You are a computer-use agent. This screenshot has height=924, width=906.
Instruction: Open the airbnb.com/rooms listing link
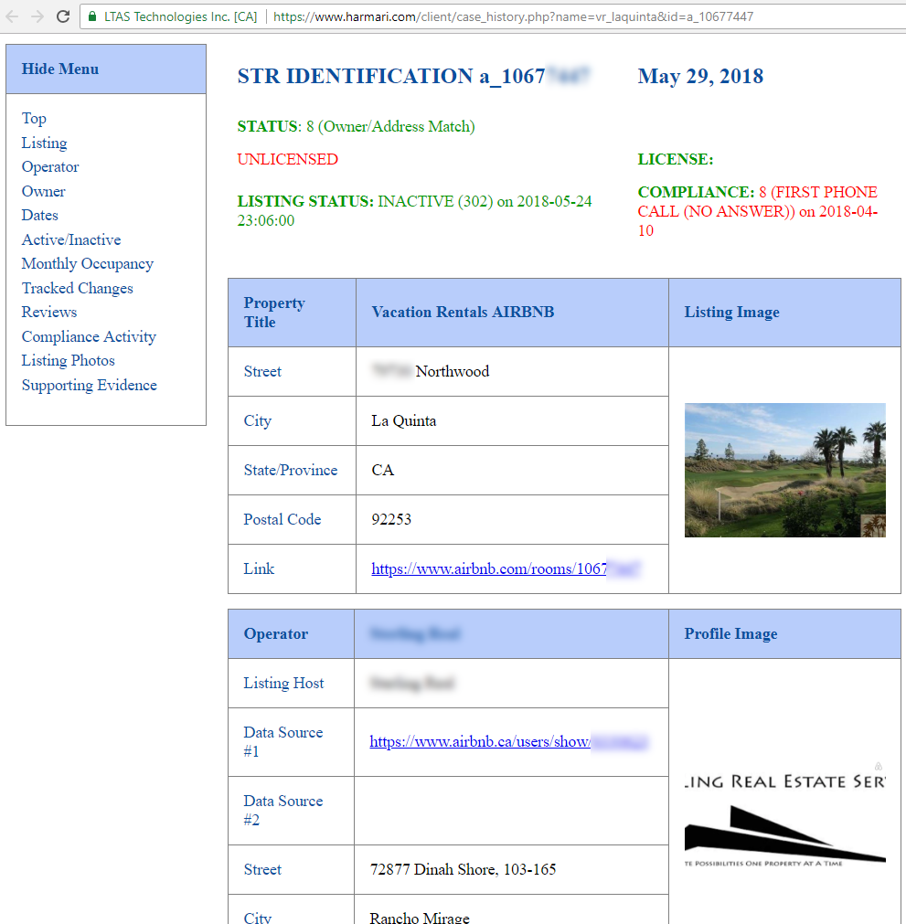click(506, 568)
